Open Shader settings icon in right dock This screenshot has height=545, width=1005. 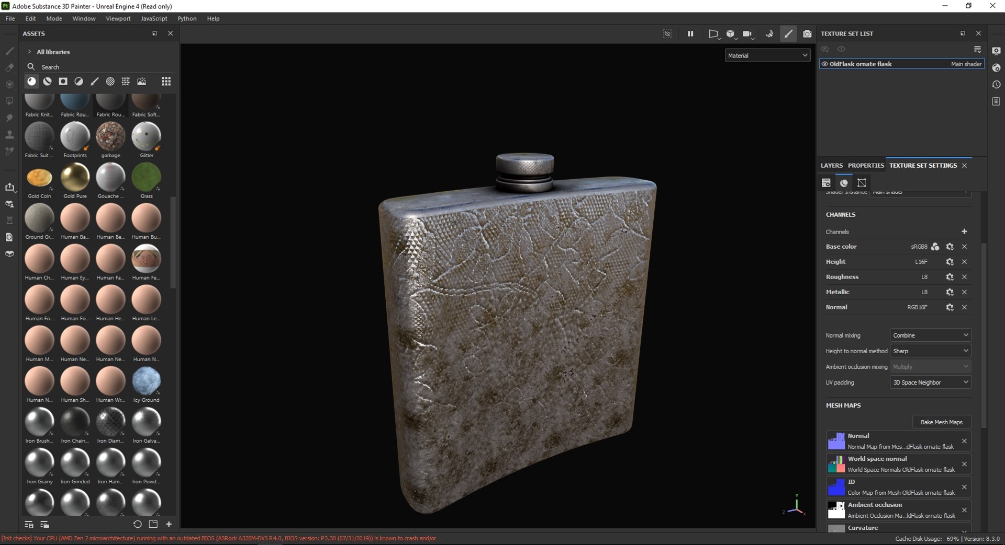pos(996,67)
